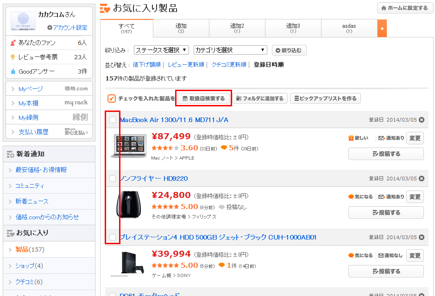
Task: Toggle the select-all orange checkbox
Action: point(112,99)
